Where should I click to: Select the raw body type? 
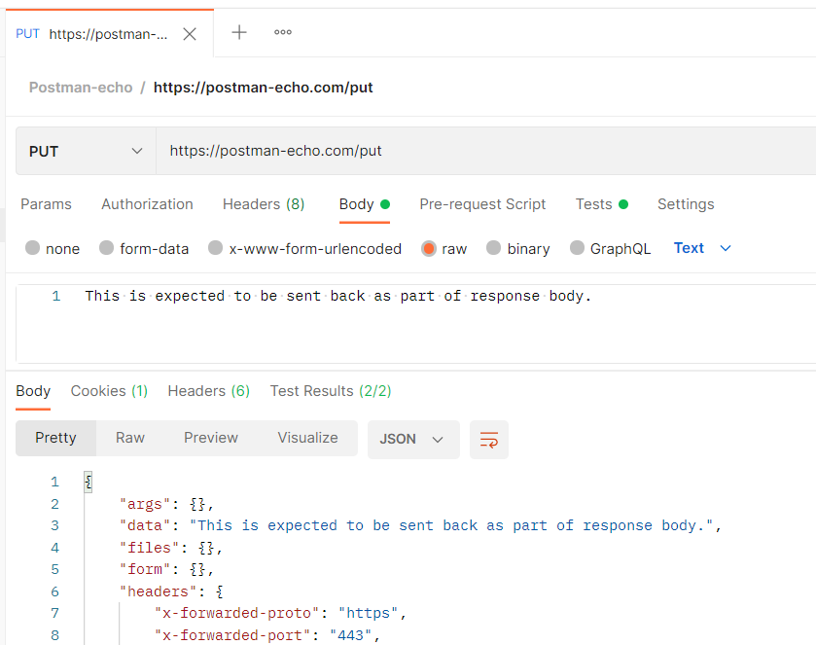429,248
